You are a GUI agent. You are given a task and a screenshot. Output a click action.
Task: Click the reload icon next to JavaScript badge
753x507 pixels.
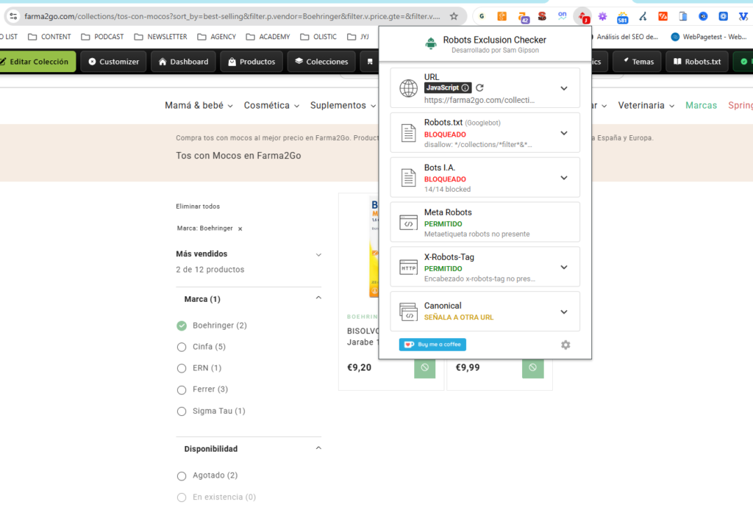coord(479,87)
